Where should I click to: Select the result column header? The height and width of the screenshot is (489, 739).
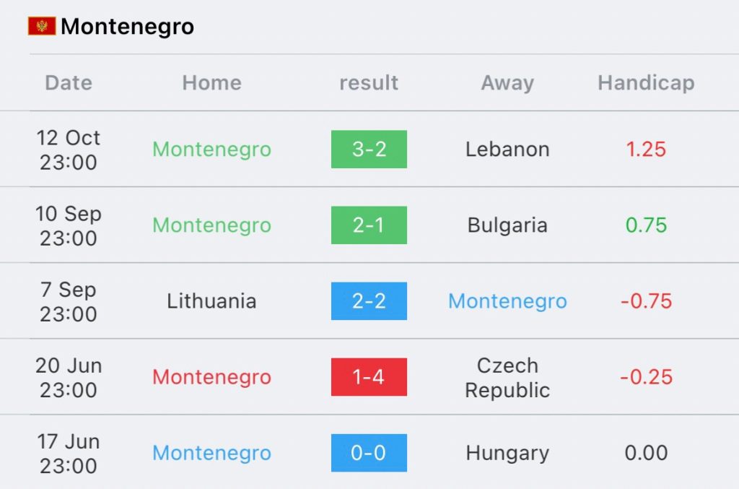[x=369, y=82]
